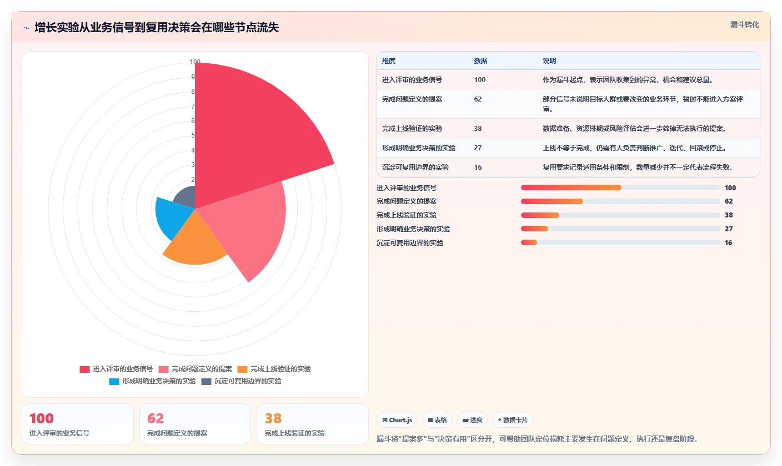The width and height of the screenshot is (782, 466).
Task: Click the large red polar chart segment
Action: click(x=250, y=133)
